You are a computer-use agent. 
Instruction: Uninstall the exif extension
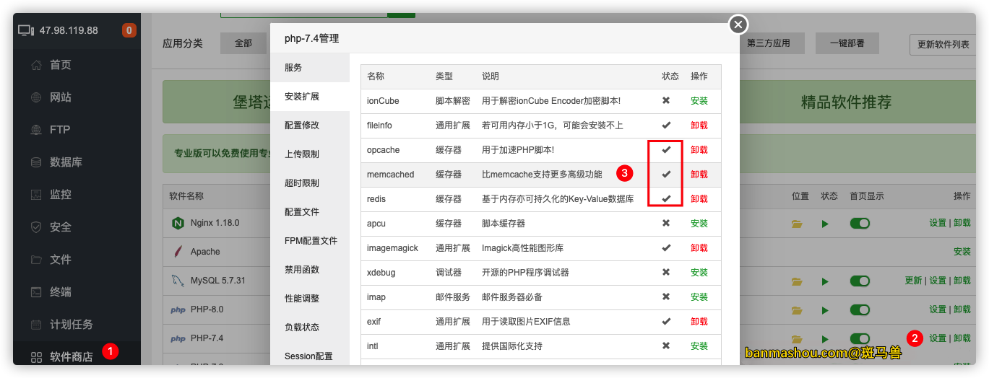pyautogui.click(x=699, y=322)
